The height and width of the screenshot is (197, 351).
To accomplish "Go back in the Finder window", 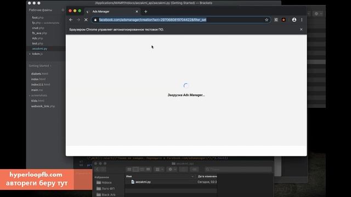I will (x=98, y=169).
